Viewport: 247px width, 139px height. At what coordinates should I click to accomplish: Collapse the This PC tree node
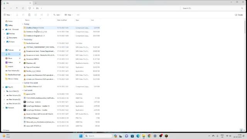tap(3, 87)
